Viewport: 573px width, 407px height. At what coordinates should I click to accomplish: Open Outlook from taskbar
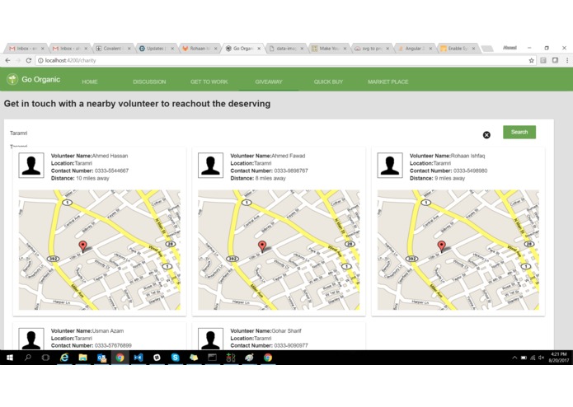pyautogui.click(x=101, y=358)
